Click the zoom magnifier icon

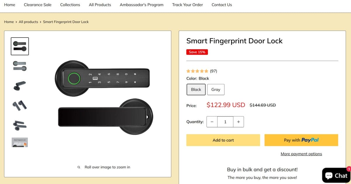(79, 167)
